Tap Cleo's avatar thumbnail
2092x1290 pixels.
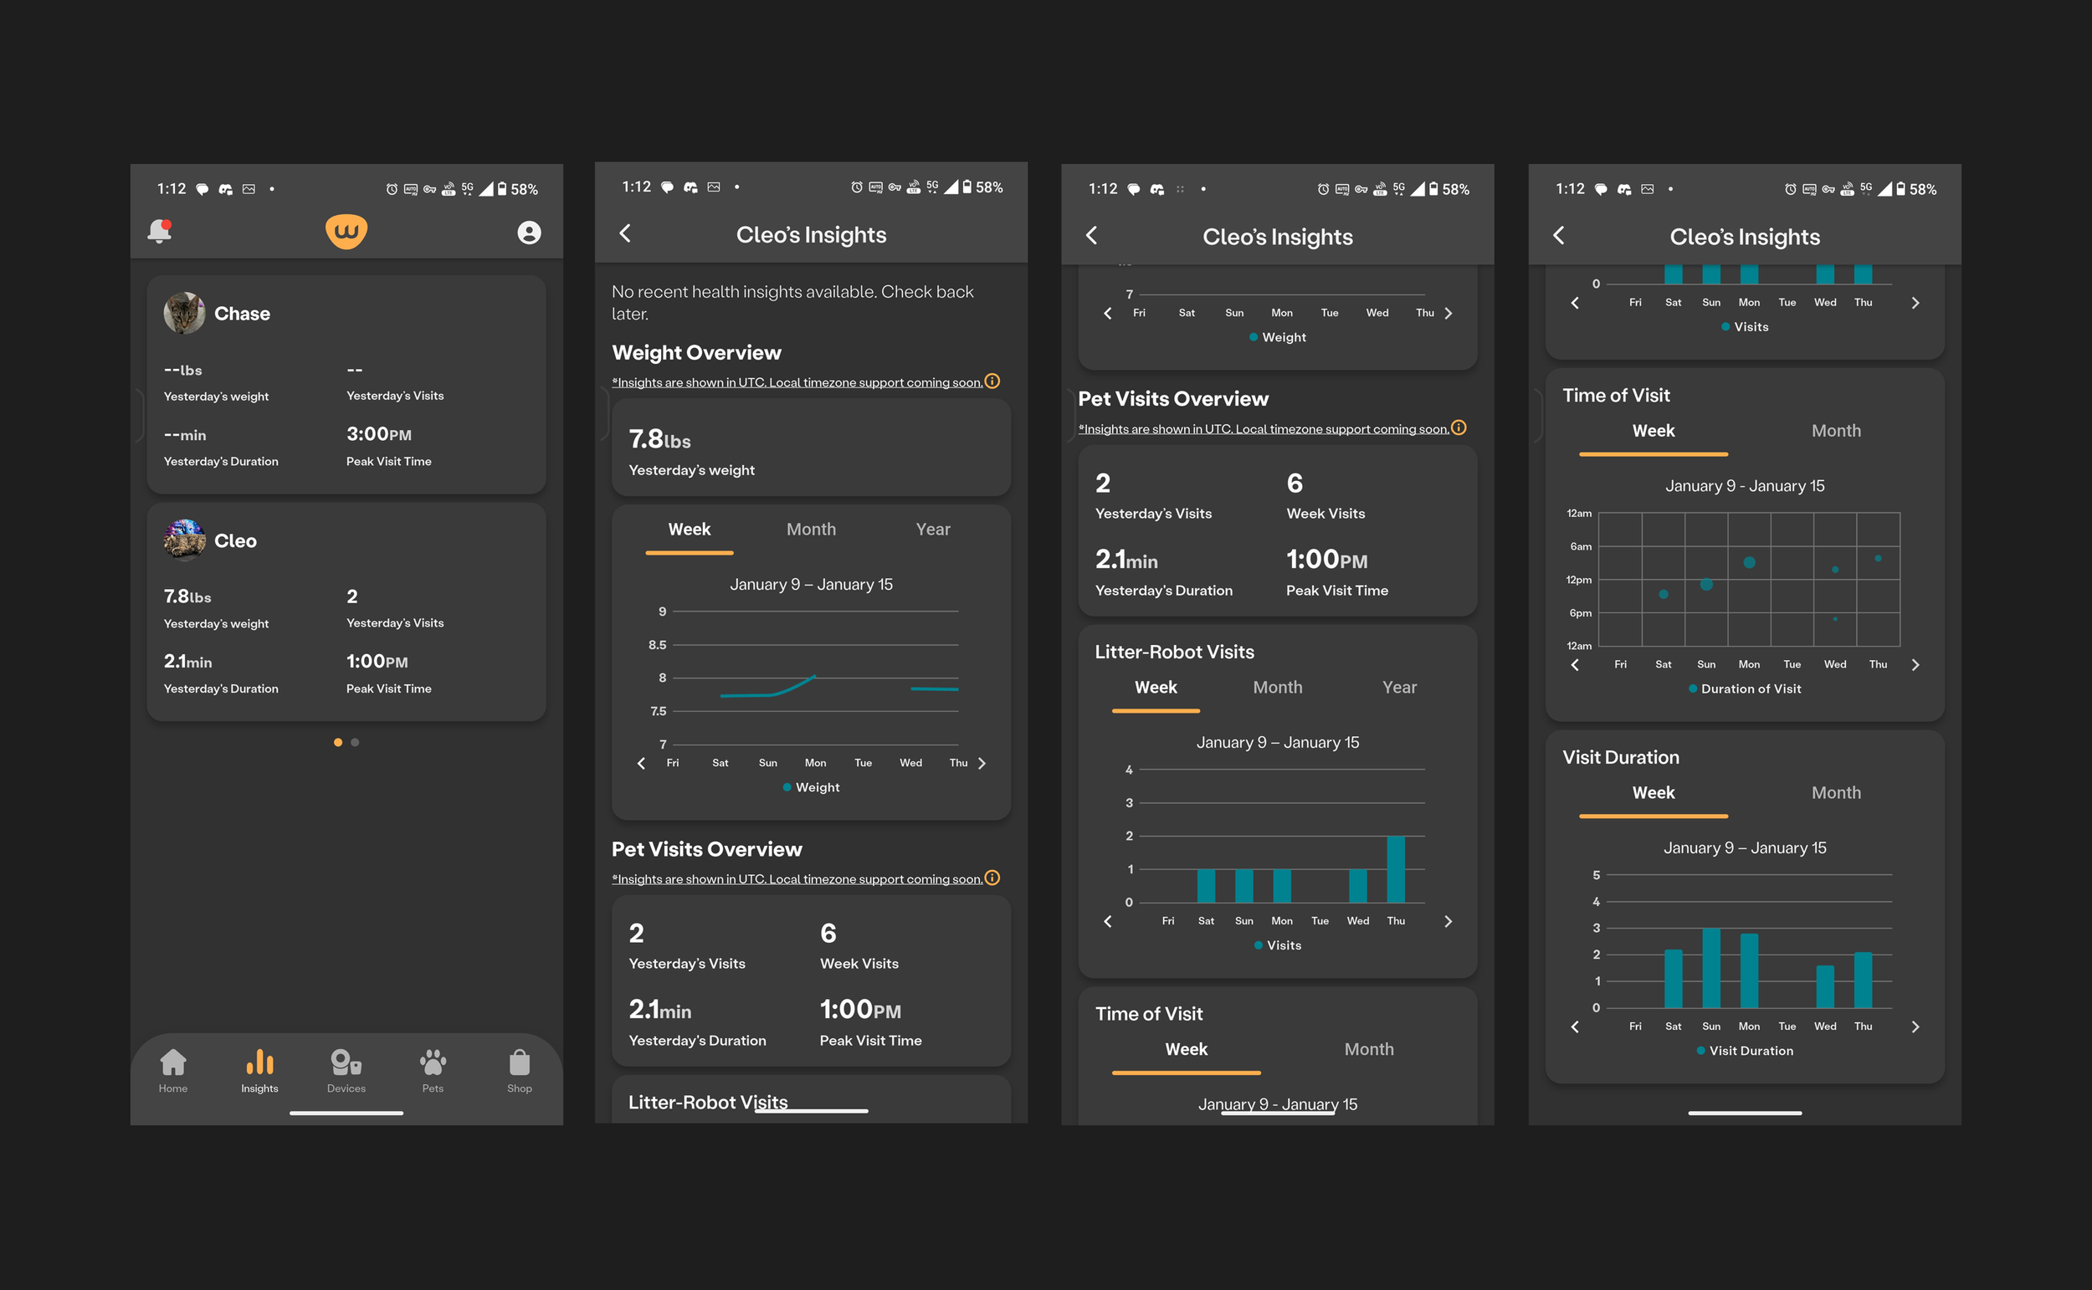184,540
